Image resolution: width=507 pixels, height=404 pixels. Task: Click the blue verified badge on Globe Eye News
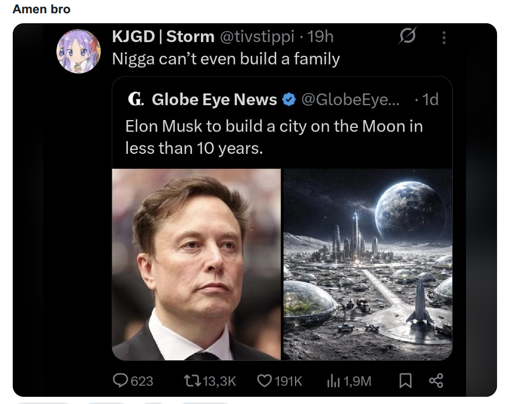click(289, 100)
